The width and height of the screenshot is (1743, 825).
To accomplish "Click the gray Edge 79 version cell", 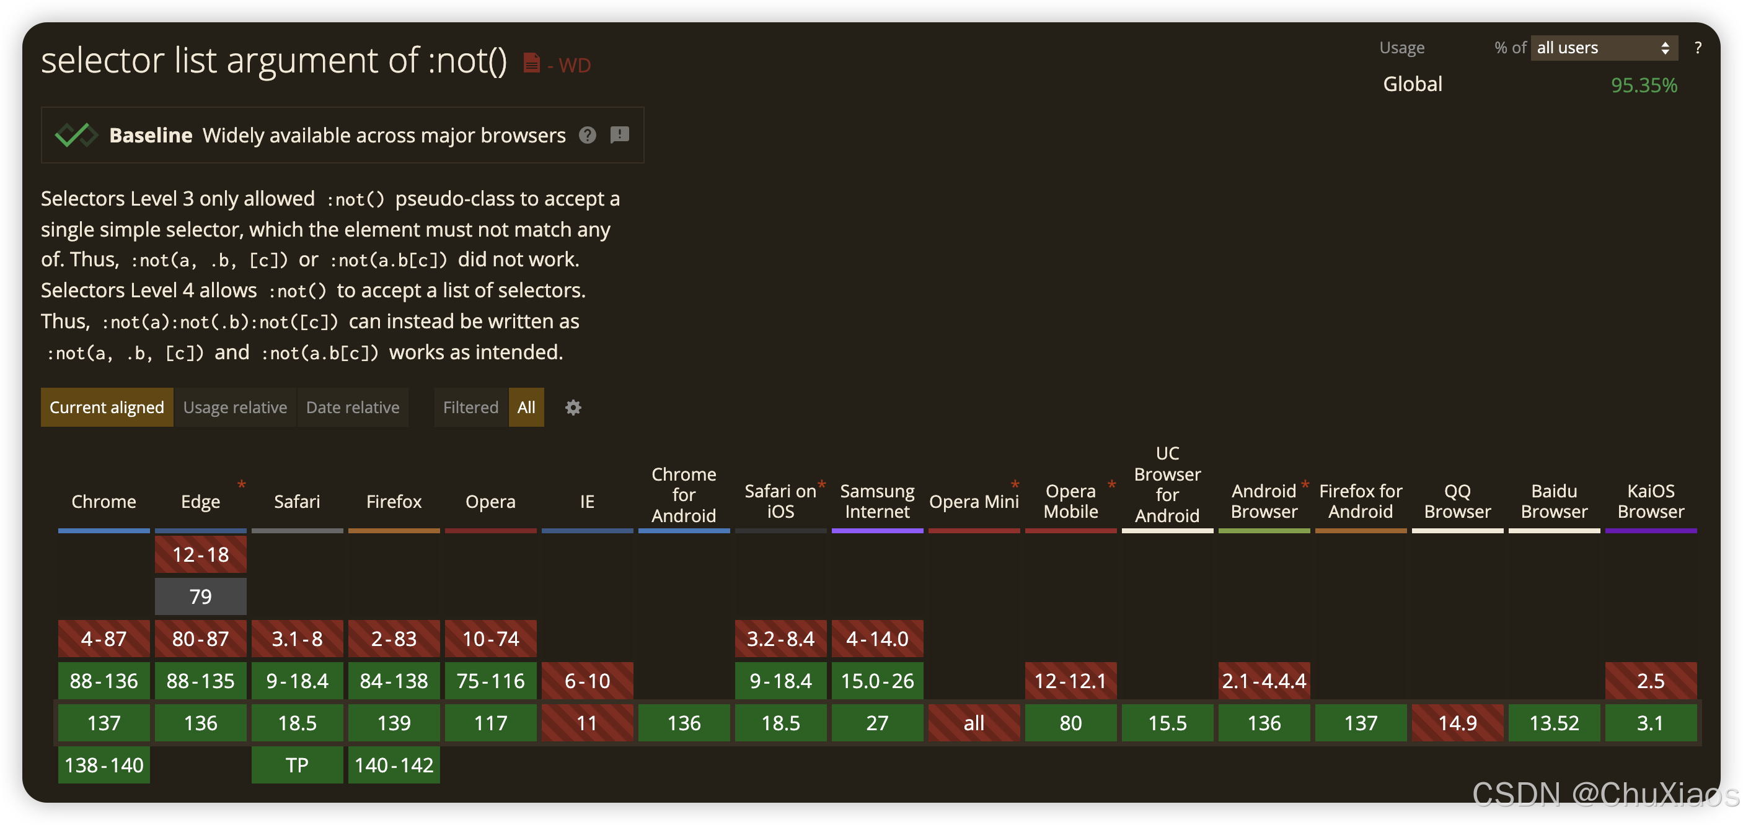I will click(200, 596).
